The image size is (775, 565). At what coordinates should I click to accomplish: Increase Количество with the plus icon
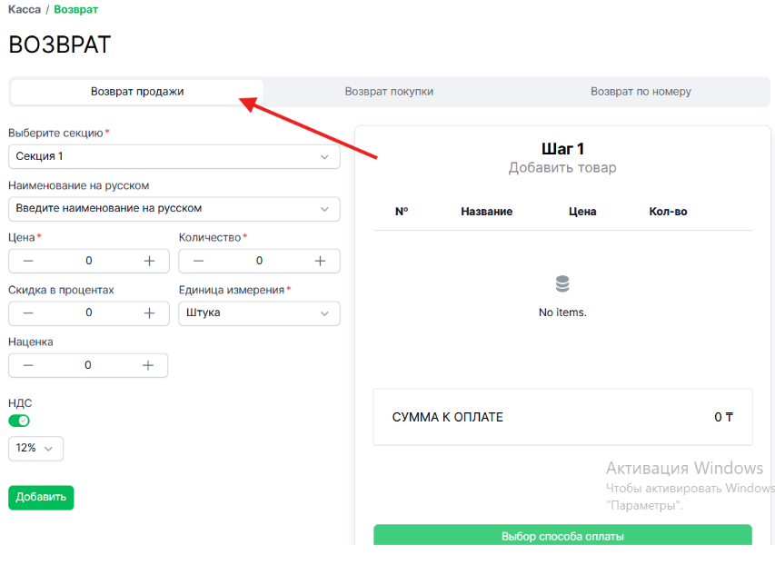[320, 261]
